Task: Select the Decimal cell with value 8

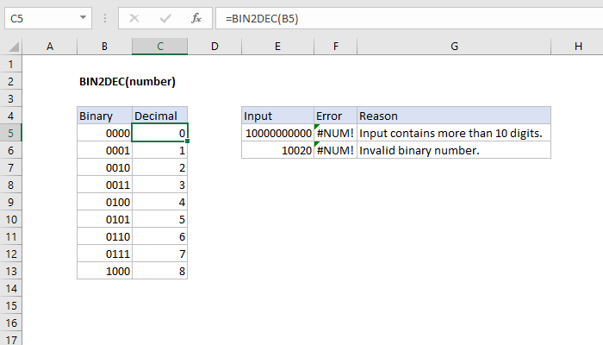Action: tap(160, 271)
